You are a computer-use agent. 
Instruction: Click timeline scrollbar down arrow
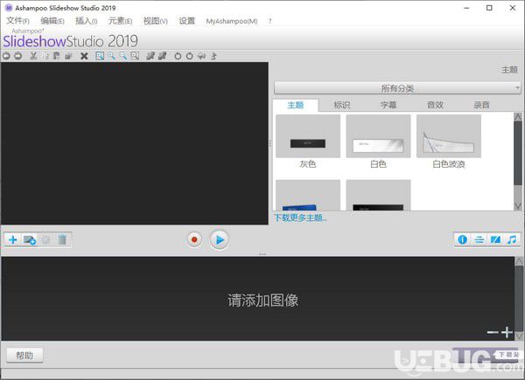519,335
